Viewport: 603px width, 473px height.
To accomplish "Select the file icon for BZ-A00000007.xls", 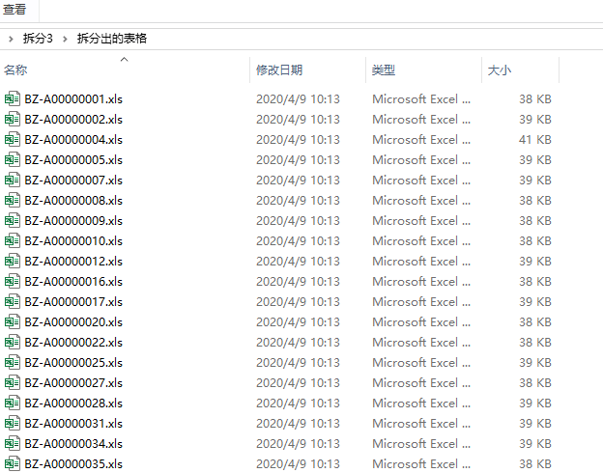I will tap(13, 180).
